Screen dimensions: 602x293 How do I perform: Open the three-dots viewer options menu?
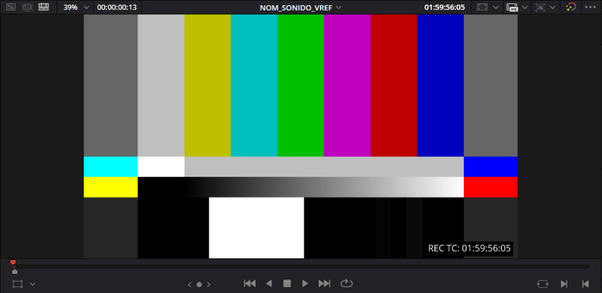[x=590, y=7]
